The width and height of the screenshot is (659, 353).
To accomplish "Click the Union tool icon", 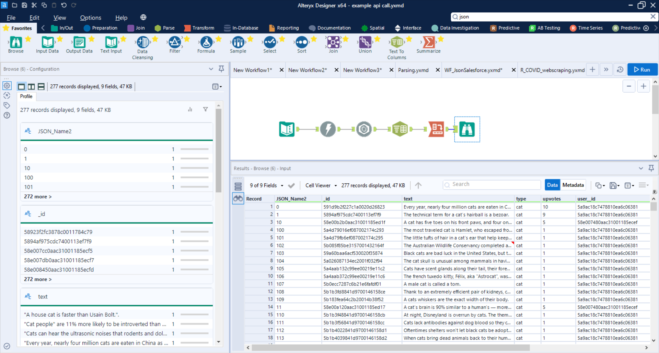I will pyautogui.click(x=365, y=42).
